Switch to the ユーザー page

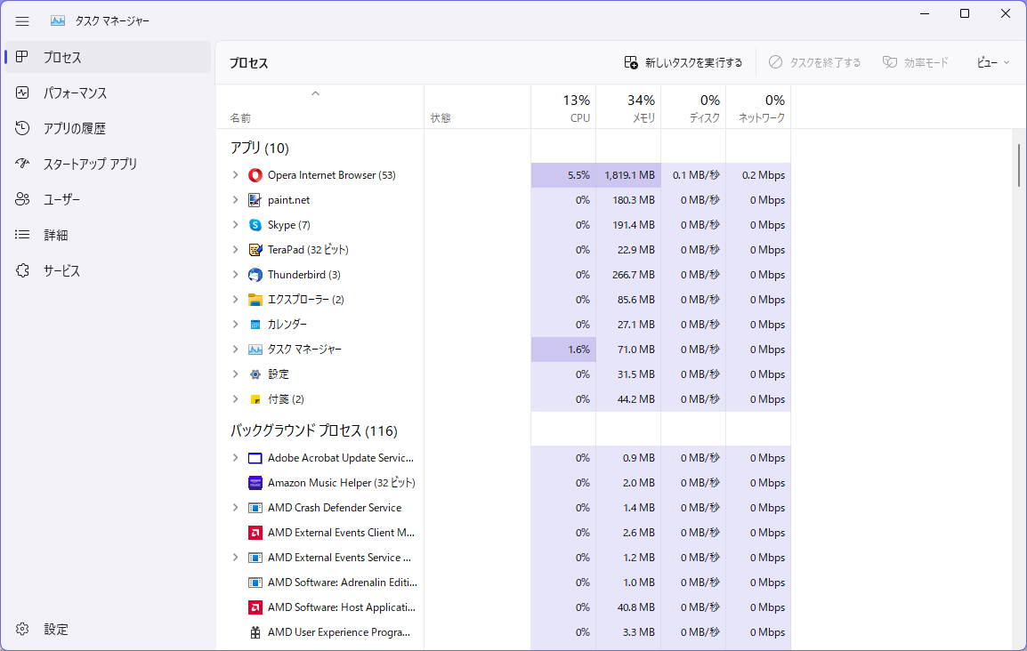[x=108, y=199]
